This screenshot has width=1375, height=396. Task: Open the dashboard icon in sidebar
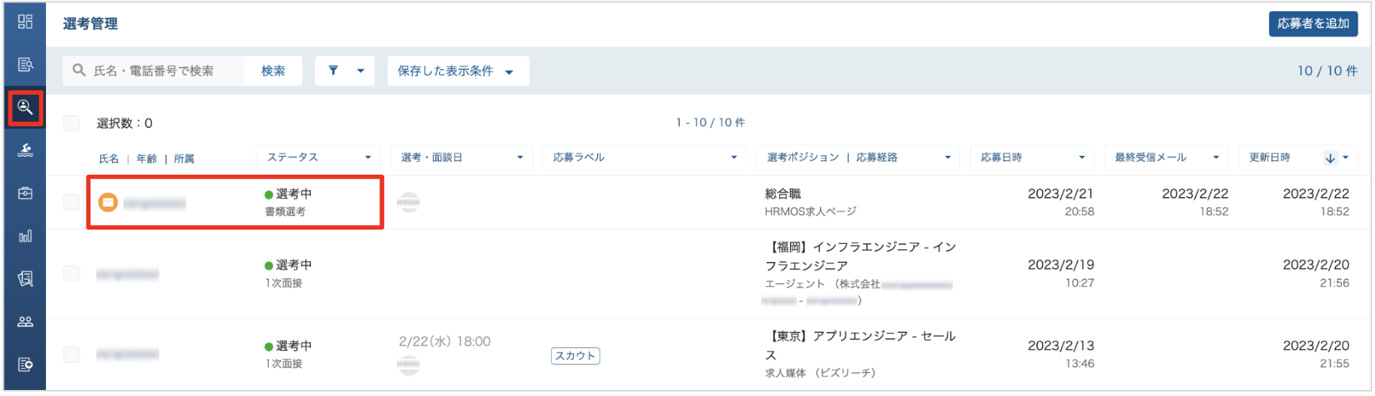point(25,22)
